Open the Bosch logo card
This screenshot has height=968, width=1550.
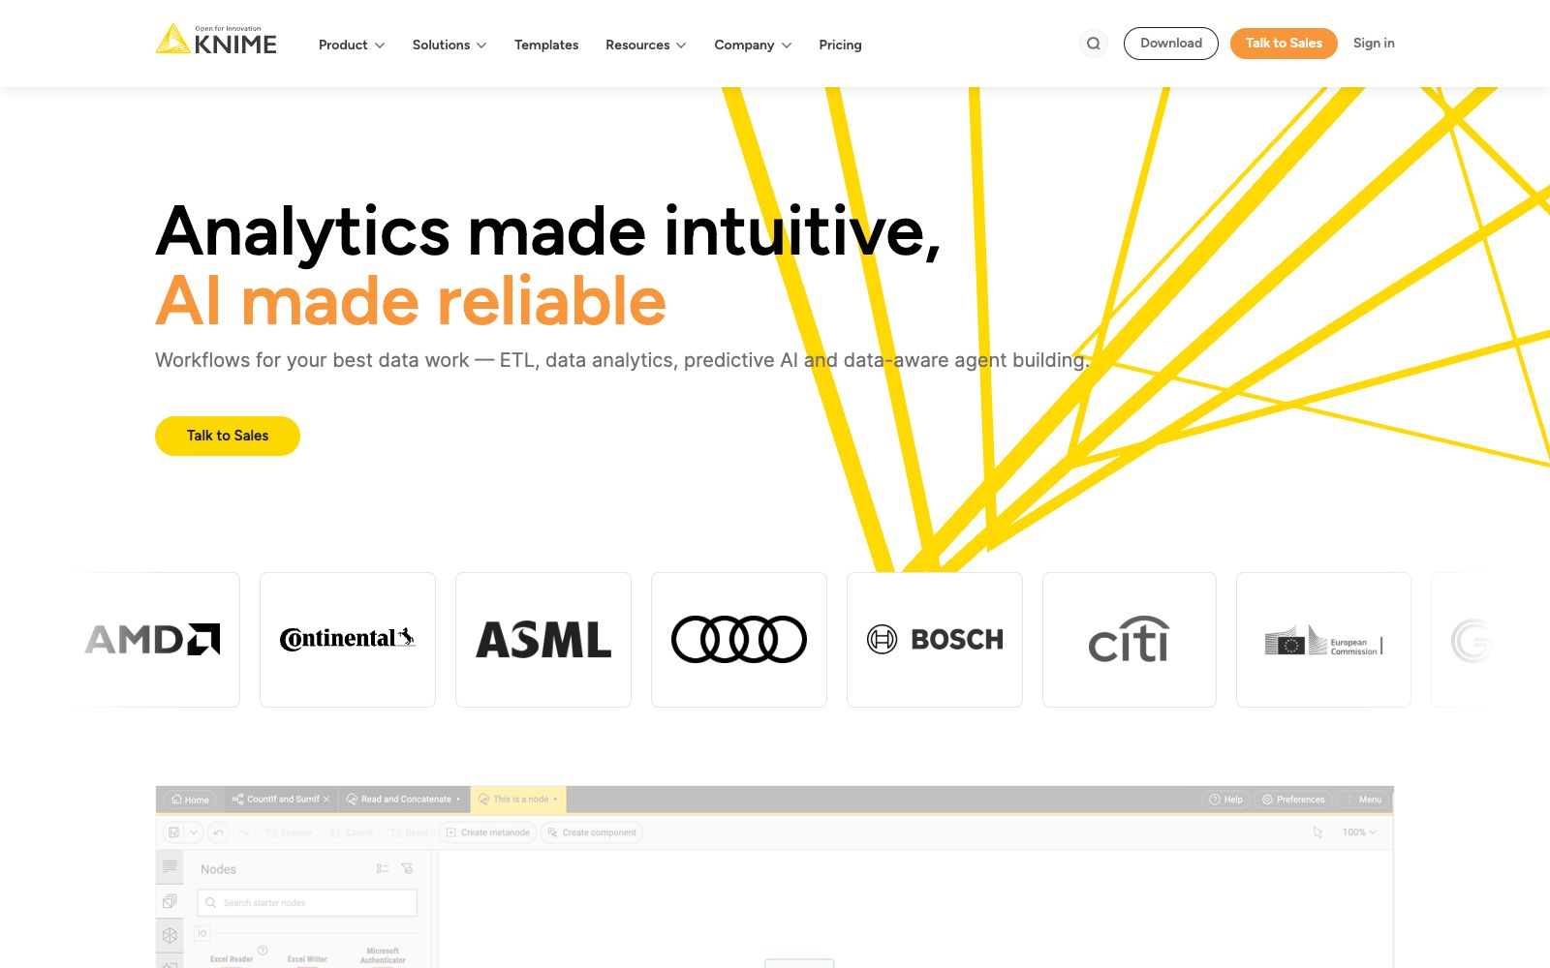point(935,640)
